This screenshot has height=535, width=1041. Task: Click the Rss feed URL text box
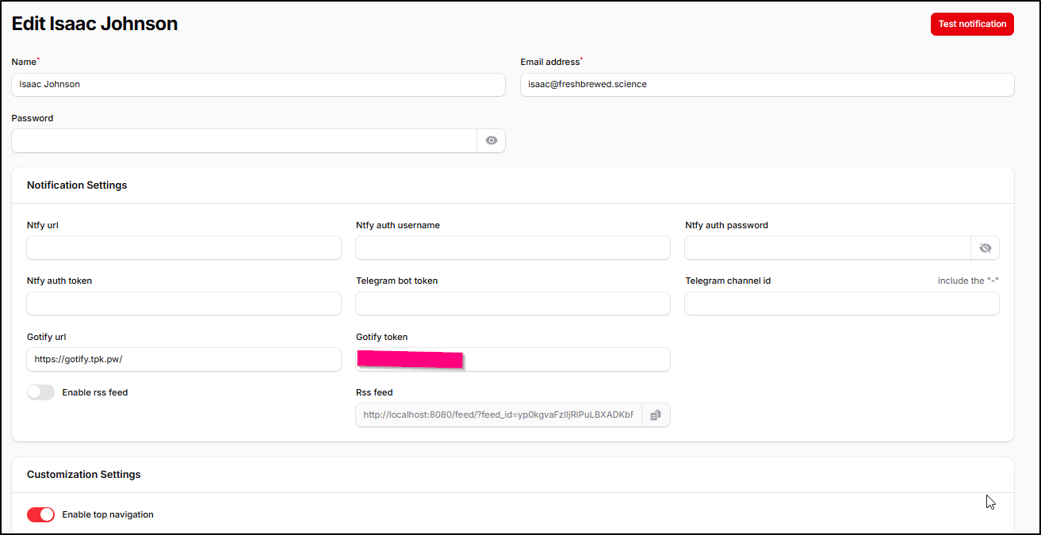498,415
